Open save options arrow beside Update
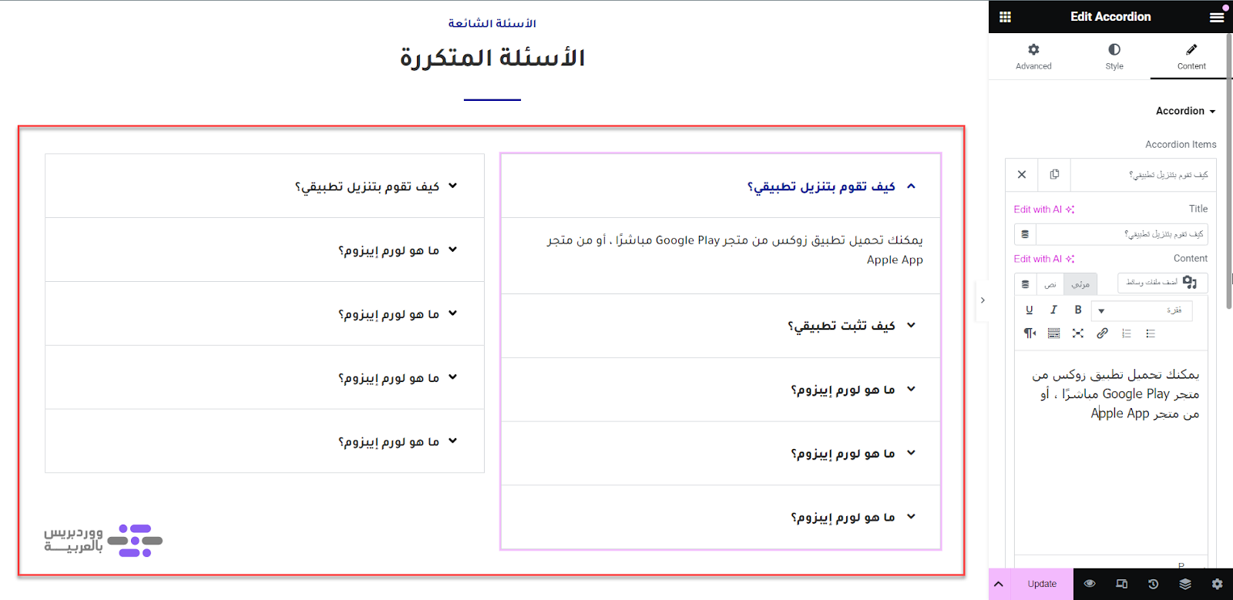Screen dimensions: 1233x600 999,584
